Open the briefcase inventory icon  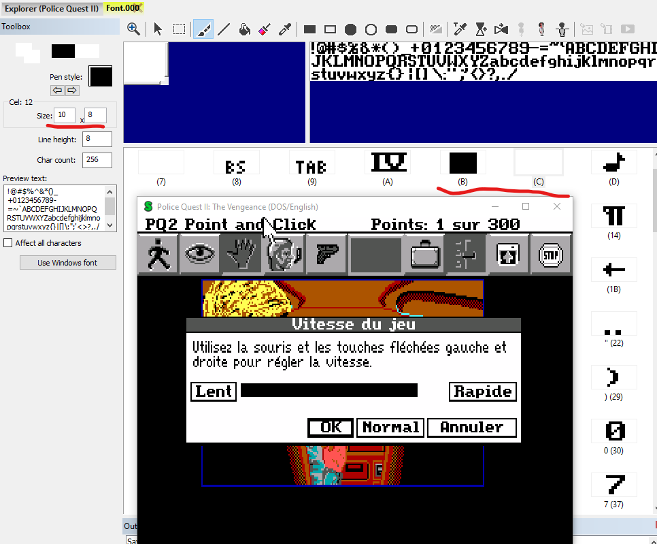(x=425, y=254)
